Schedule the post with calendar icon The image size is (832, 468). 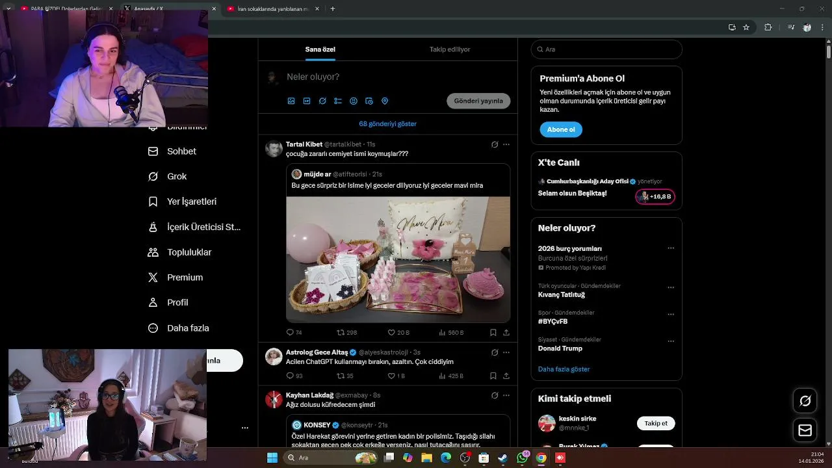pos(369,101)
